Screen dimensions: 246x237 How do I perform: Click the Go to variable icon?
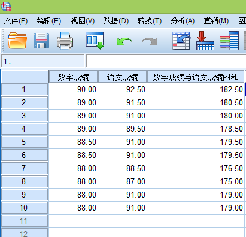(x=205, y=41)
